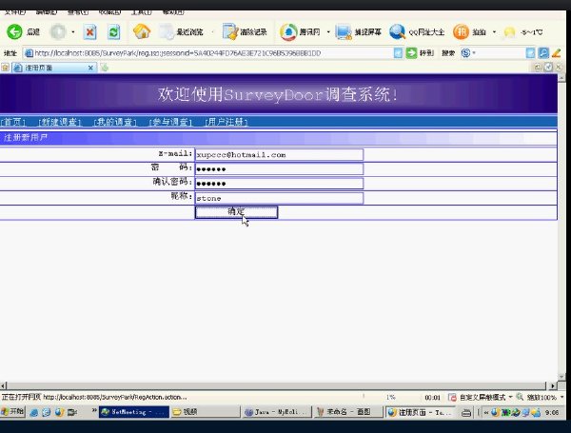
Task: Click the grey Forward button
Action: point(58,32)
